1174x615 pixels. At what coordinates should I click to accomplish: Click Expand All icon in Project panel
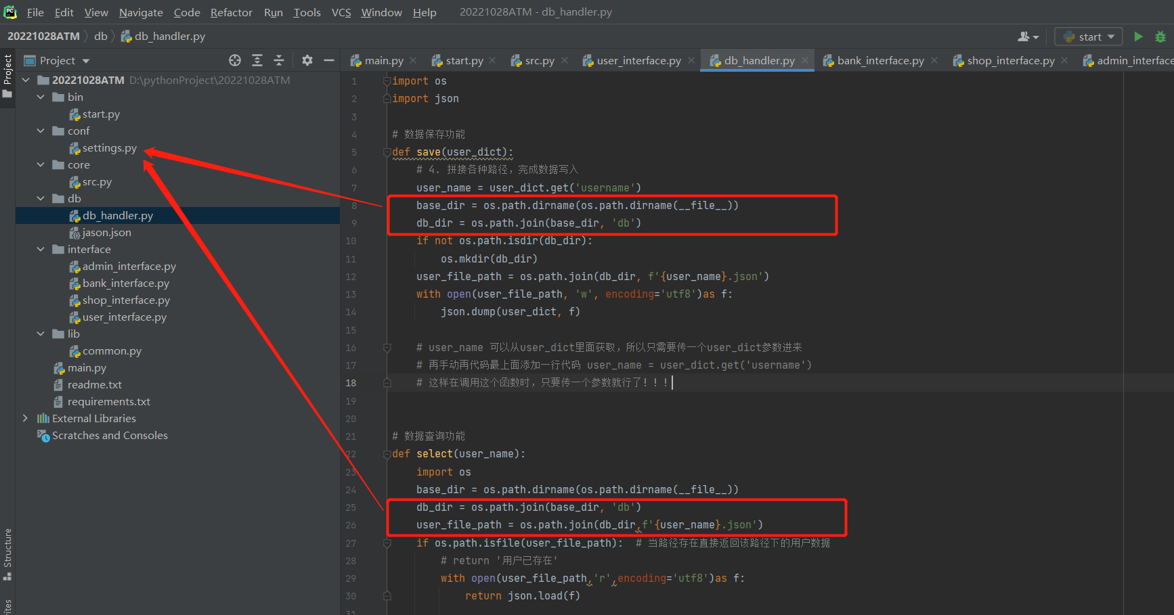tap(257, 60)
